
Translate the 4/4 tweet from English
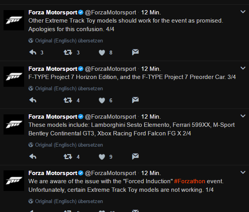[x=69, y=40]
